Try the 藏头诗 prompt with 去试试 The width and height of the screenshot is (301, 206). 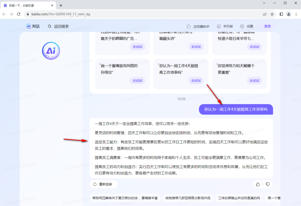coord(196,47)
